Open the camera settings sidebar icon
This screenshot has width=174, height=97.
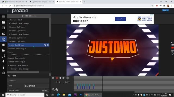click(3, 50)
